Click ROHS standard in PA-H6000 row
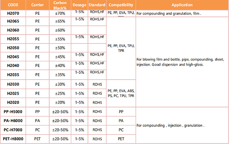Image resolution: width=229 pixels, height=144 pixels. pyautogui.click(x=97, y=121)
